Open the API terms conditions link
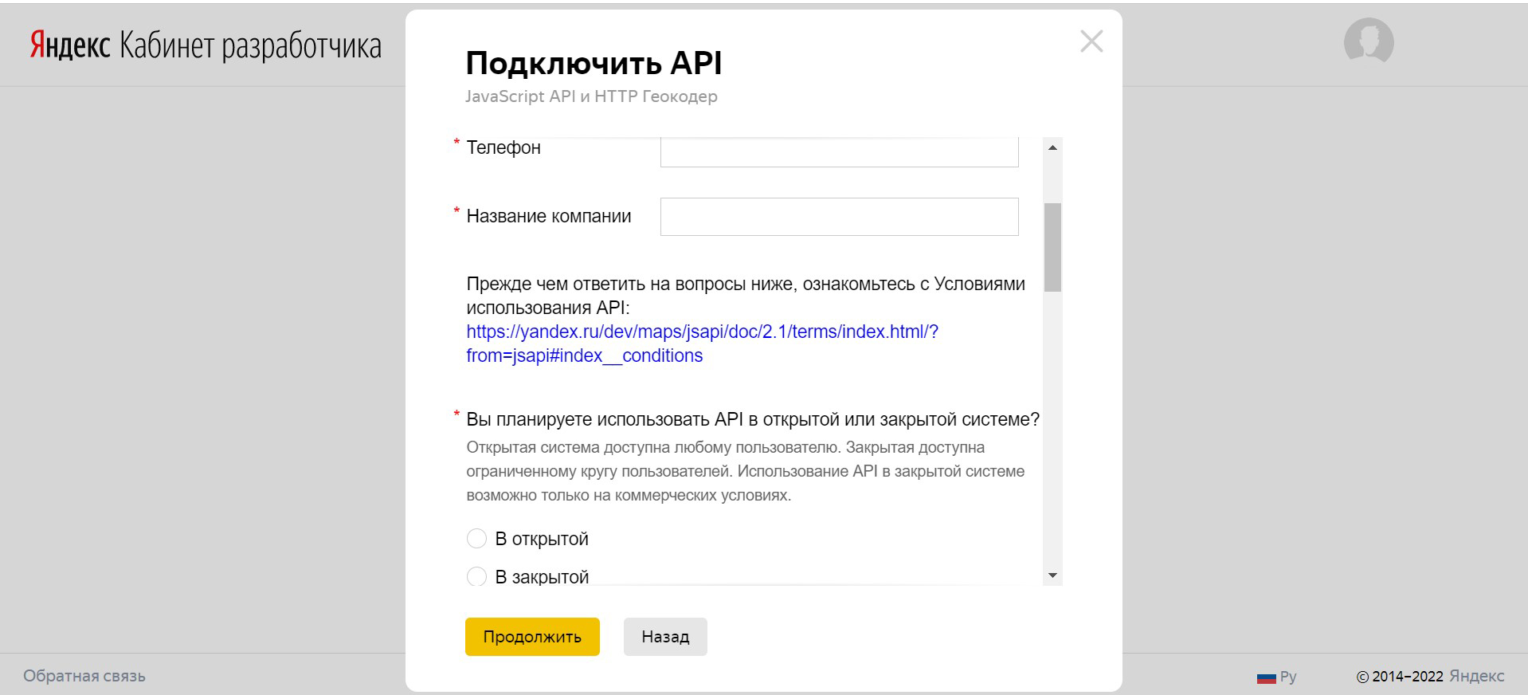The width and height of the screenshot is (1528, 695). click(x=702, y=344)
